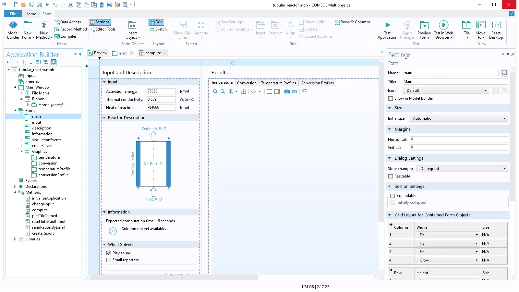
Task: Open the File menu button
Action: [x=13, y=14]
